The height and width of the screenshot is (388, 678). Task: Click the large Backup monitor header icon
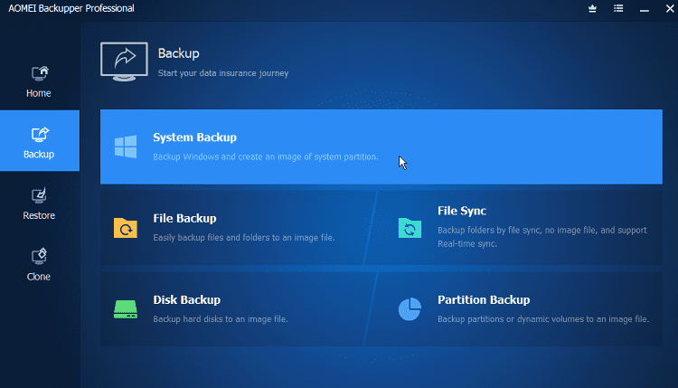point(124,62)
